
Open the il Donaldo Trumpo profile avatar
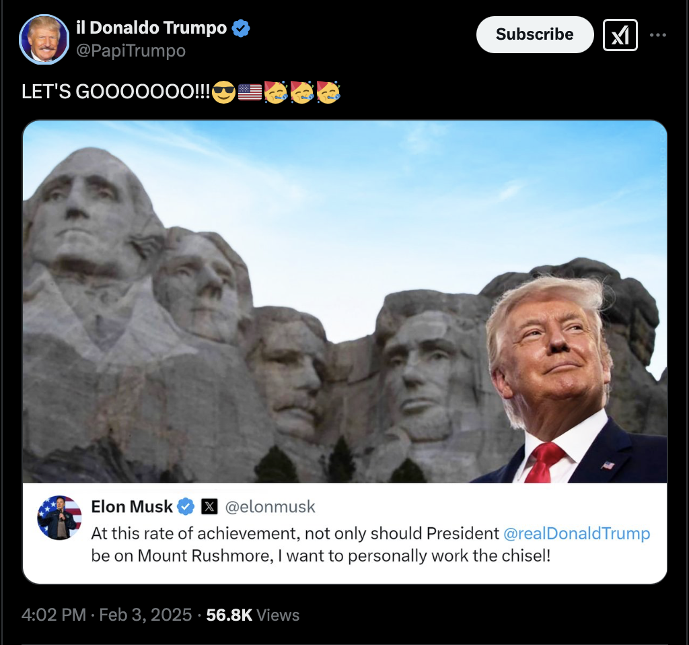tap(44, 40)
